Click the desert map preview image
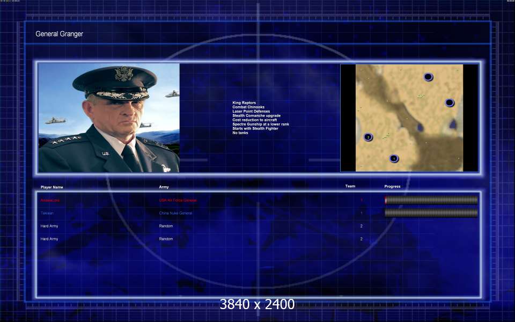 click(409, 118)
